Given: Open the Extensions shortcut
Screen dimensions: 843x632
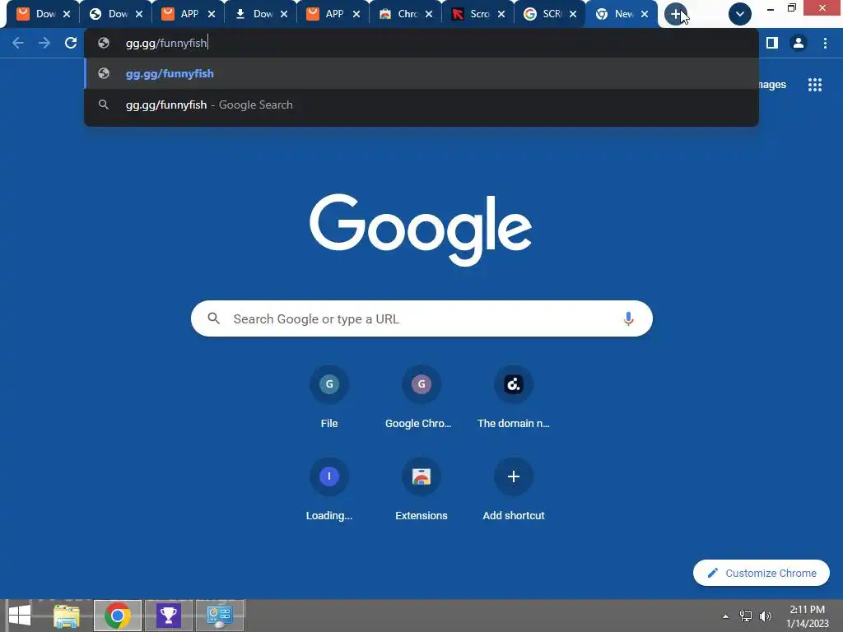Looking at the screenshot, I should [x=421, y=490].
